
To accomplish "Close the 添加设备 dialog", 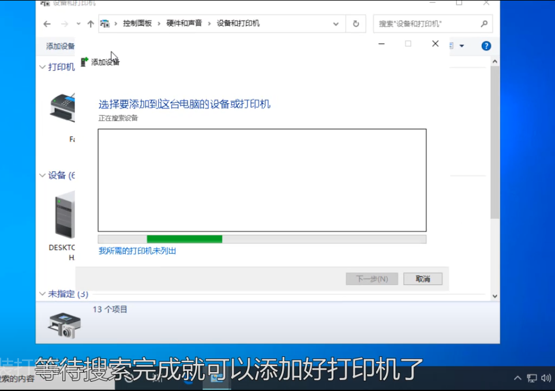I will 436,43.
